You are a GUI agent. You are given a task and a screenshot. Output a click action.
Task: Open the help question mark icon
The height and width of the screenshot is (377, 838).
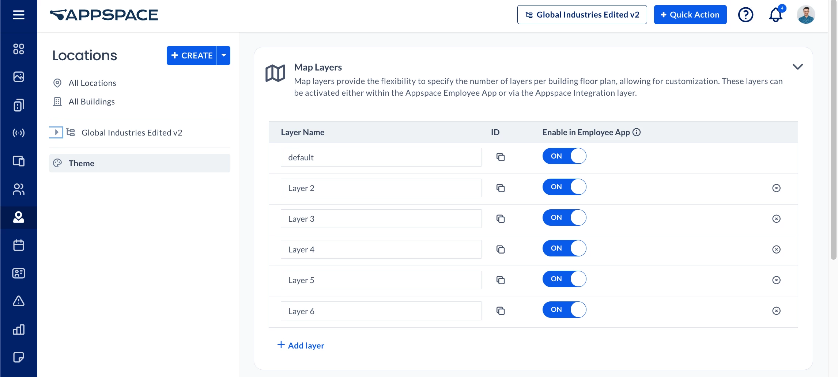click(x=745, y=15)
